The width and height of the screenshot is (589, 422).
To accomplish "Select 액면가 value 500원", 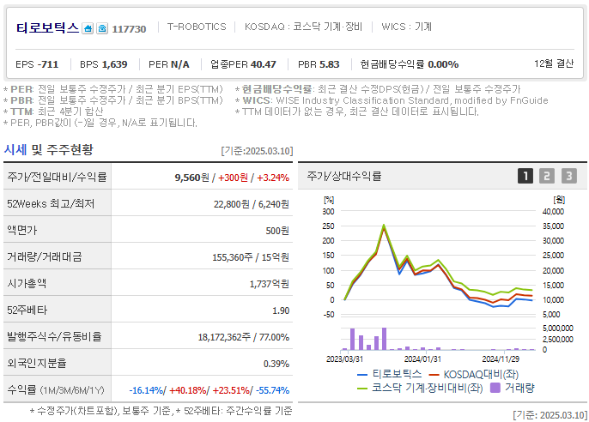I will [277, 231].
